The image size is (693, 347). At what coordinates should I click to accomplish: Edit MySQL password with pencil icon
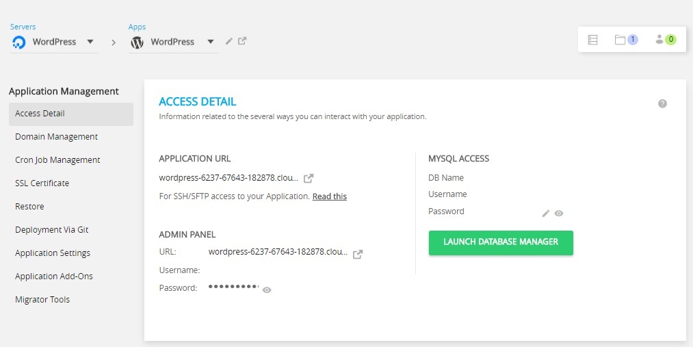point(546,214)
